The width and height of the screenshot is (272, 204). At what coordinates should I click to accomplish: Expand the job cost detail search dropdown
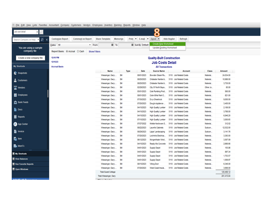point(37,32)
